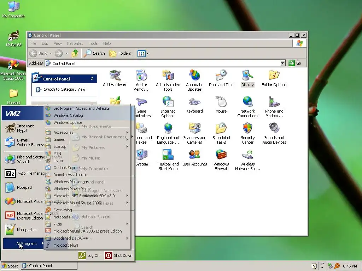362x271 pixels.
Task: Open Phone and Modem Options
Action: 274,107
